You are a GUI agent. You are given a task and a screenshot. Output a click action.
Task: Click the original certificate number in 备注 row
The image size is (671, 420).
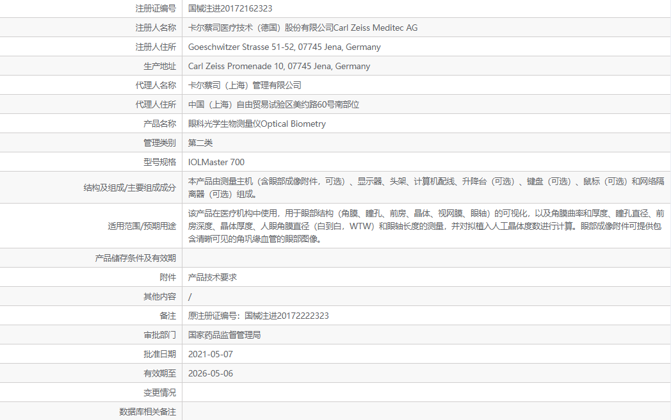point(259,316)
